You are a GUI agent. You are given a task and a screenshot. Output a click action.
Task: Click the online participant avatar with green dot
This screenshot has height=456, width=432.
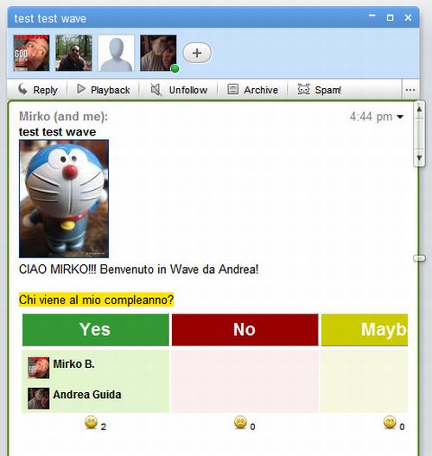tap(159, 53)
